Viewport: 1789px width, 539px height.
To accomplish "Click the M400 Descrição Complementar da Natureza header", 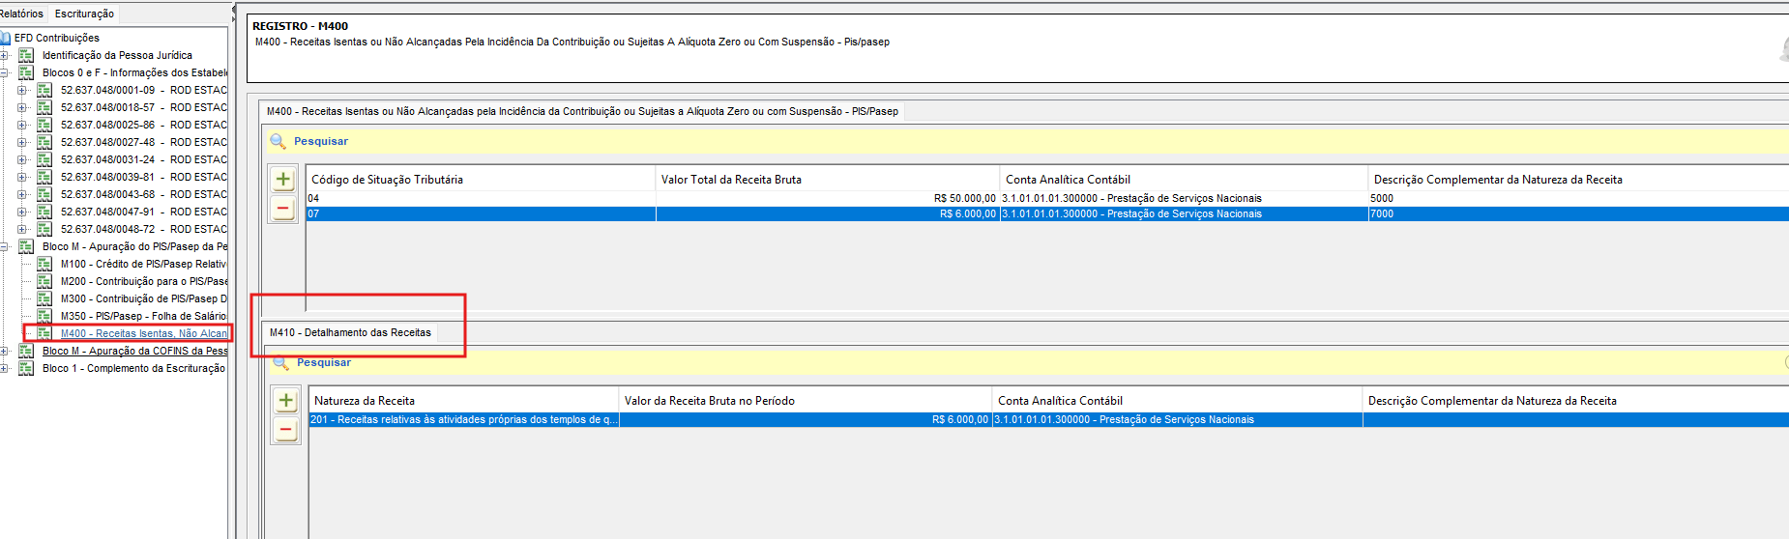I will [x=1578, y=179].
